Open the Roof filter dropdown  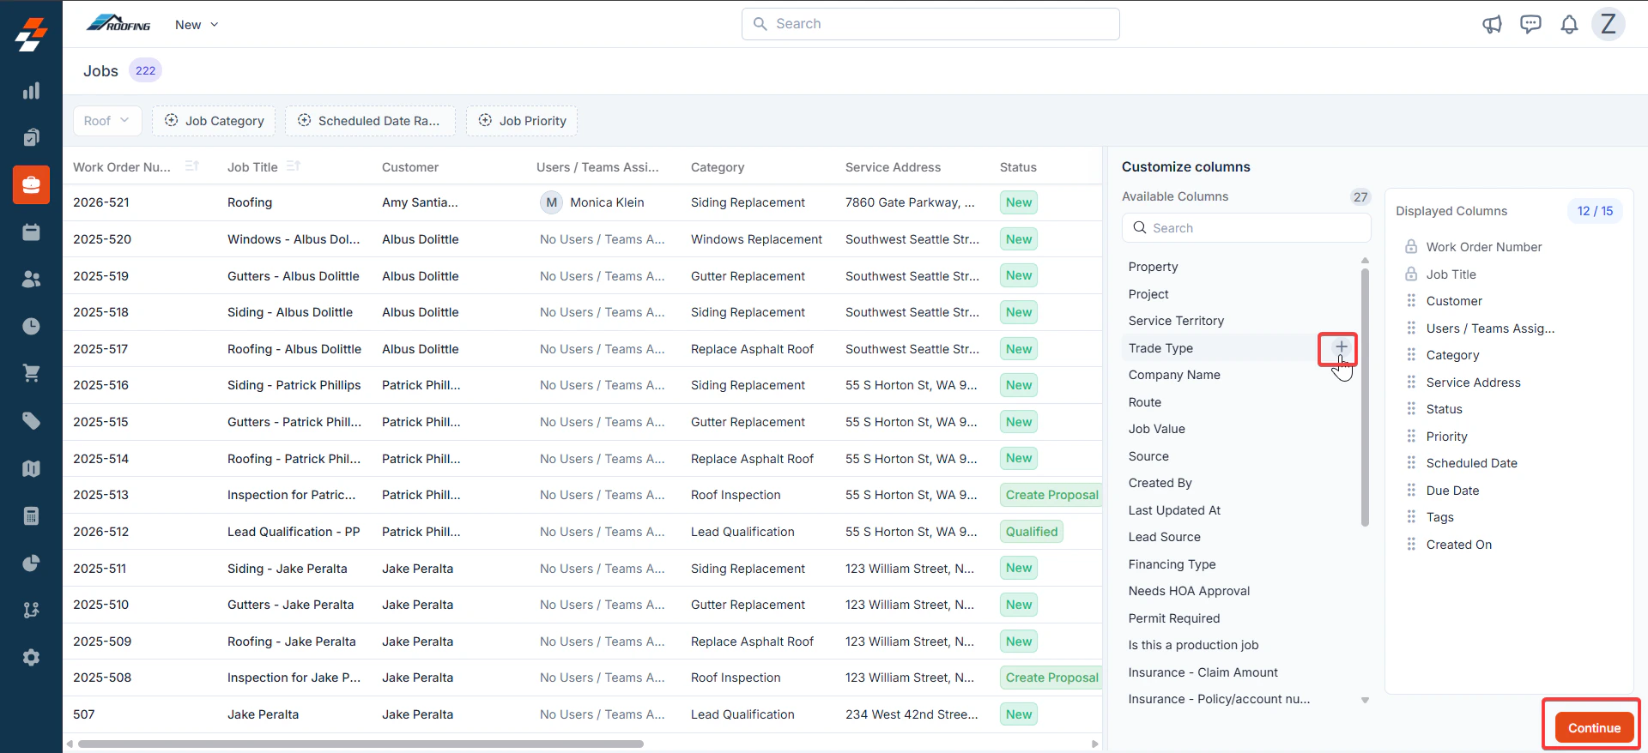[x=106, y=121]
